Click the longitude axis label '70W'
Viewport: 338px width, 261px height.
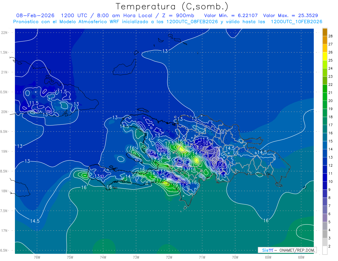point(235,257)
